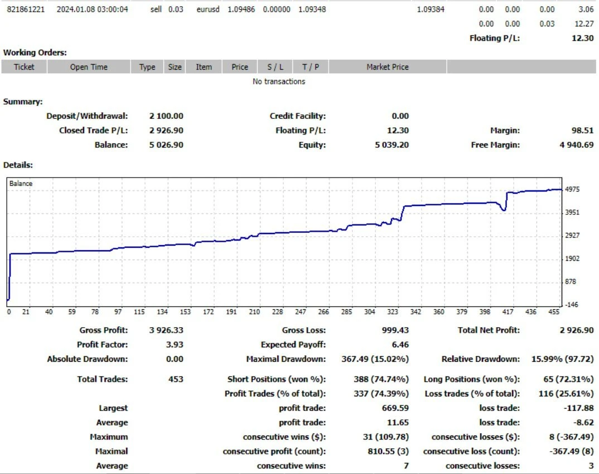
Task: Click the Balance label in the chart
Action: click(21, 184)
